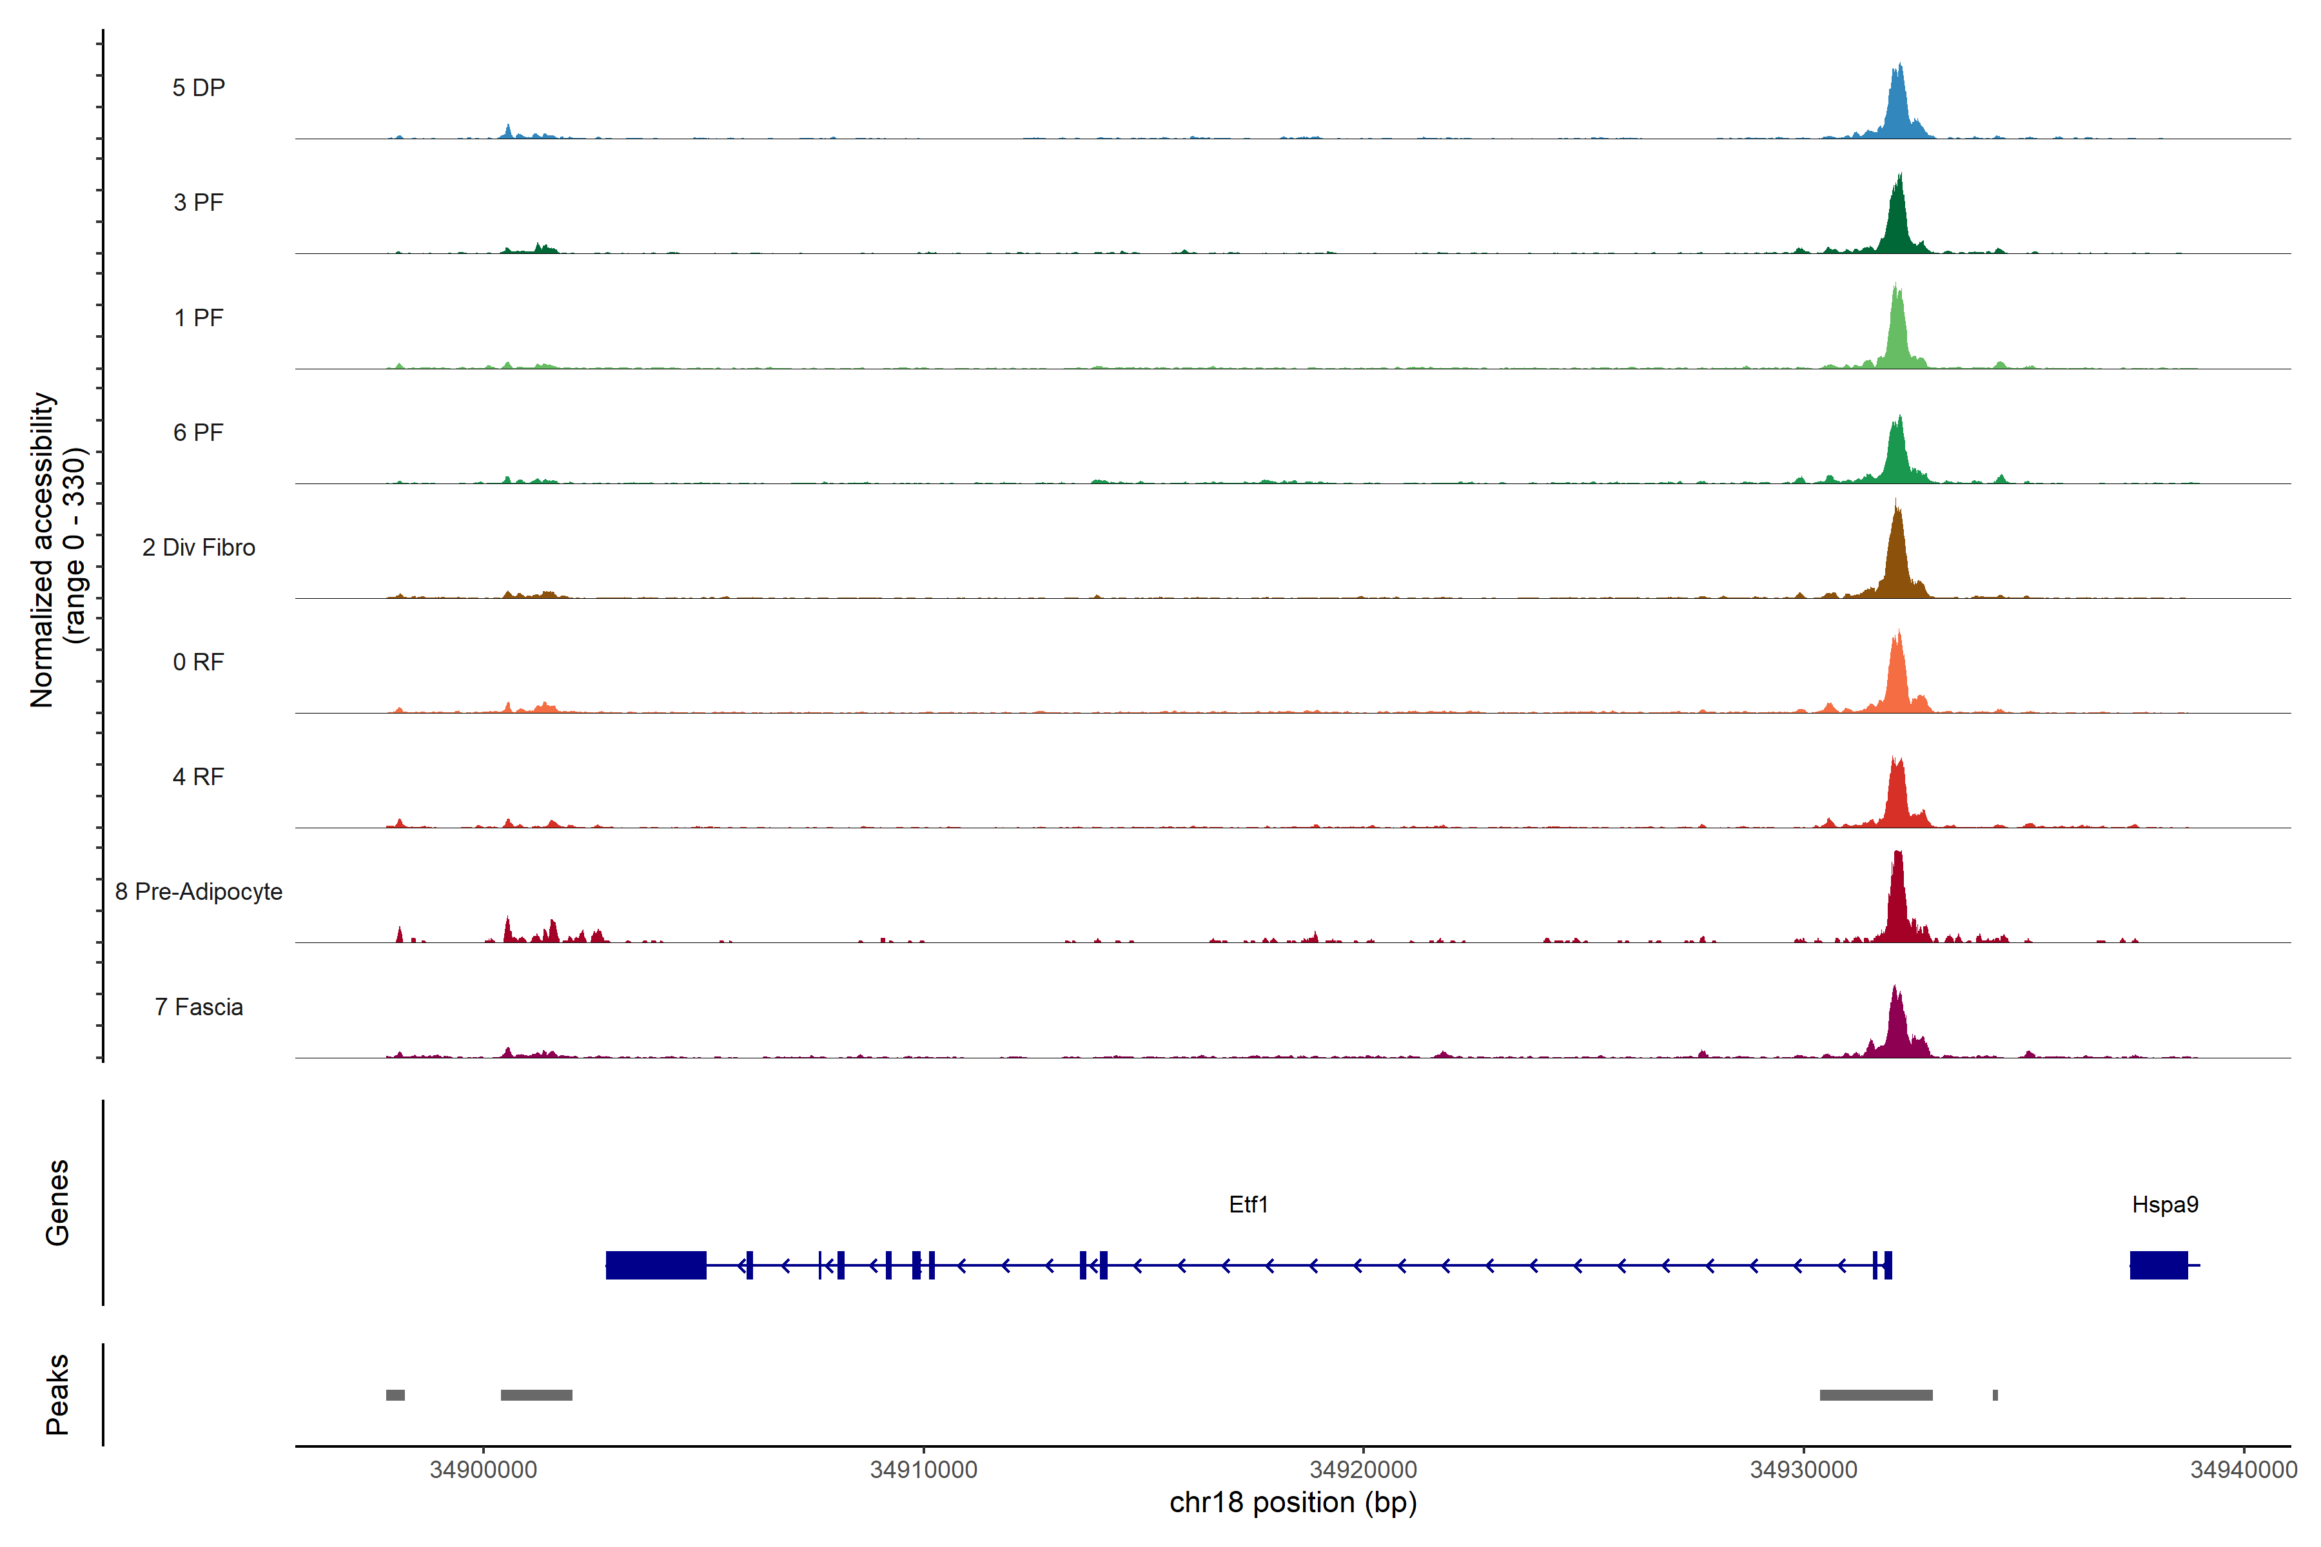Click the chr18 position axis title

(x=1293, y=1503)
